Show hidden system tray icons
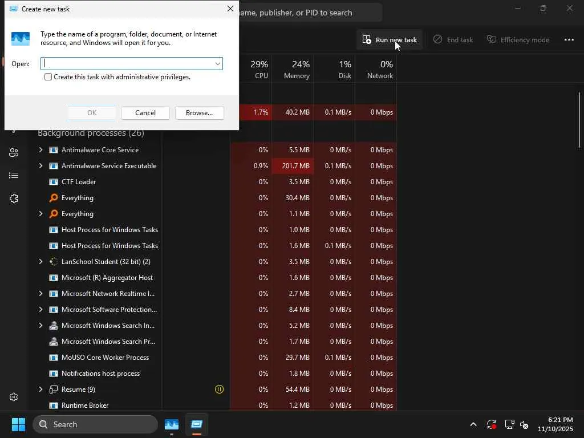This screenshot has height=438, width=584. click(x=473, y=424)
